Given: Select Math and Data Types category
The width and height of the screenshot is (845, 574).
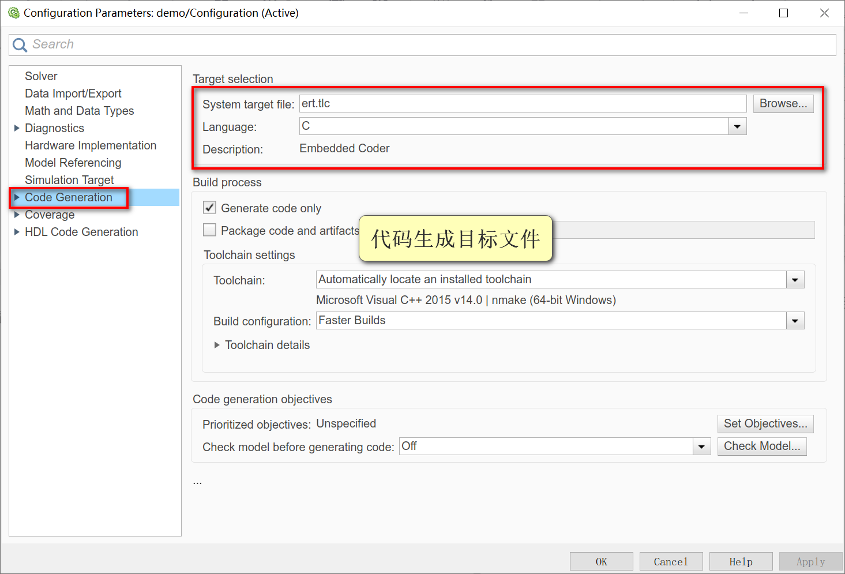Looking at the screenshot, I should pyautogui.click(x=80, y=111).
